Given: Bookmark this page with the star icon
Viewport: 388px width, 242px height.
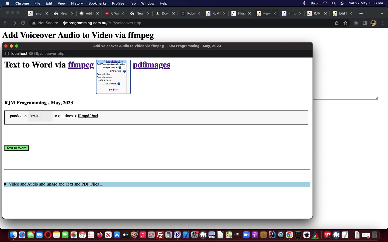Looking at the screenshot, I should (x=345, y=23).
